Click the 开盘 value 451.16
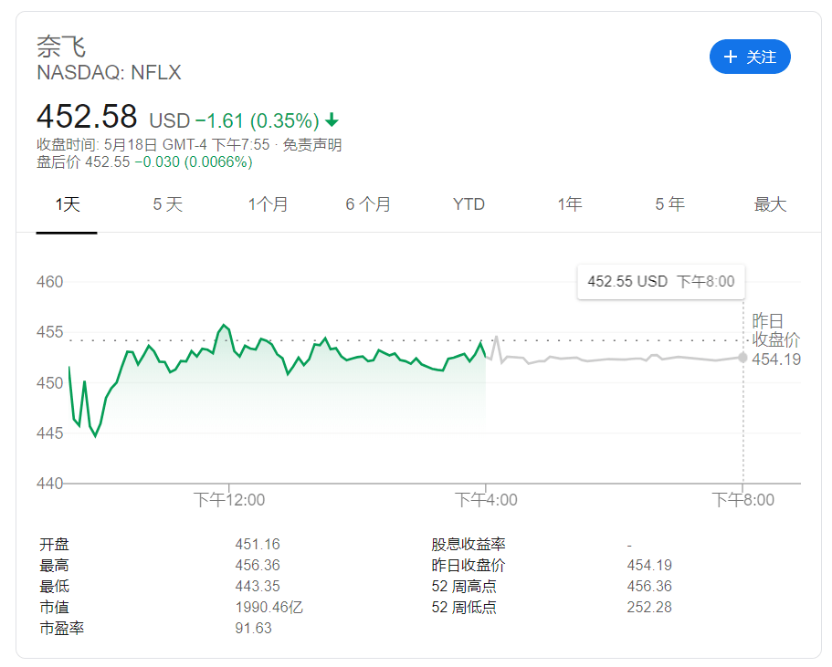The height and width of the screenshot is (667, 832). (258, 544)
